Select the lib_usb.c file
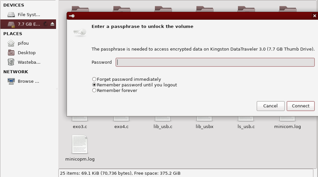Viewport: 318px width, 177px height. [x=163, y=127]
